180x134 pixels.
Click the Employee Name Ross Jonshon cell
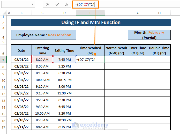click(x=44, y=35)
